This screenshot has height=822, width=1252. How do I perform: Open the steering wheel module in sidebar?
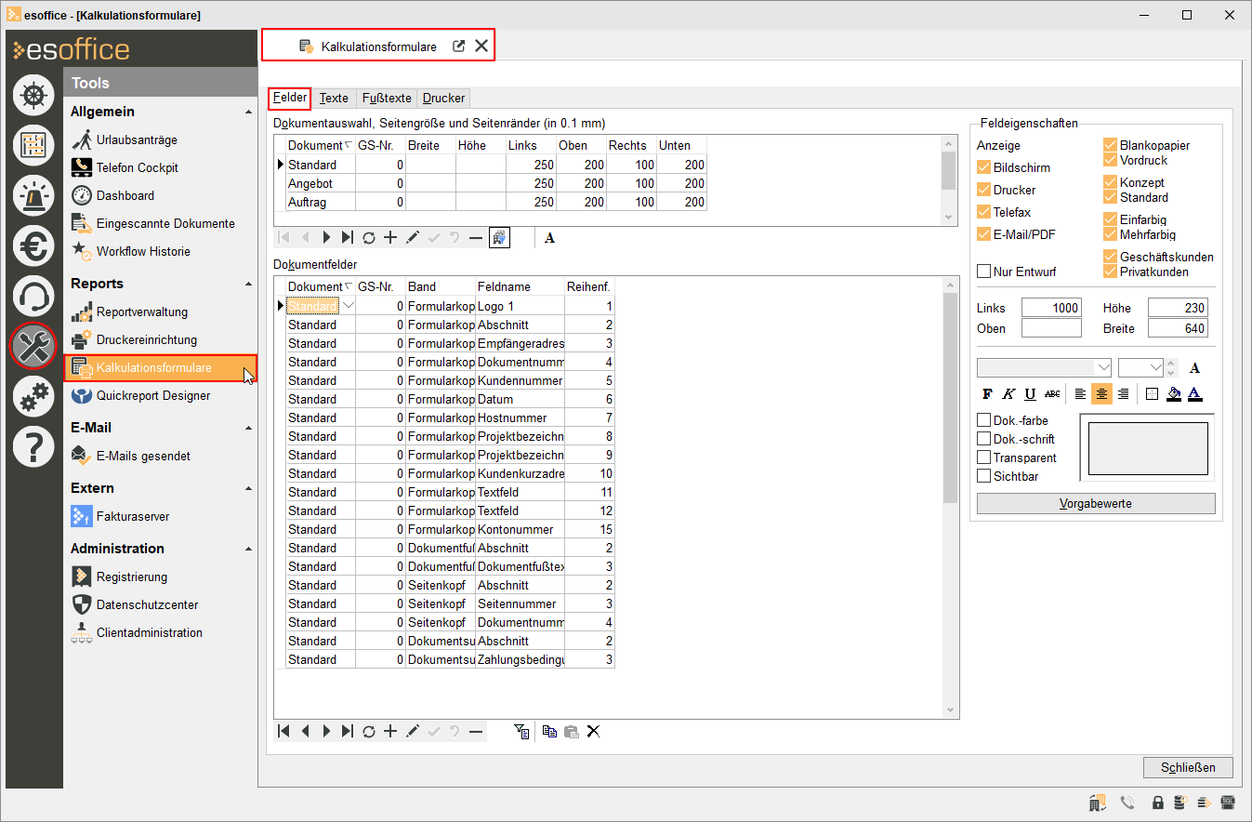(x=33, y=95)
